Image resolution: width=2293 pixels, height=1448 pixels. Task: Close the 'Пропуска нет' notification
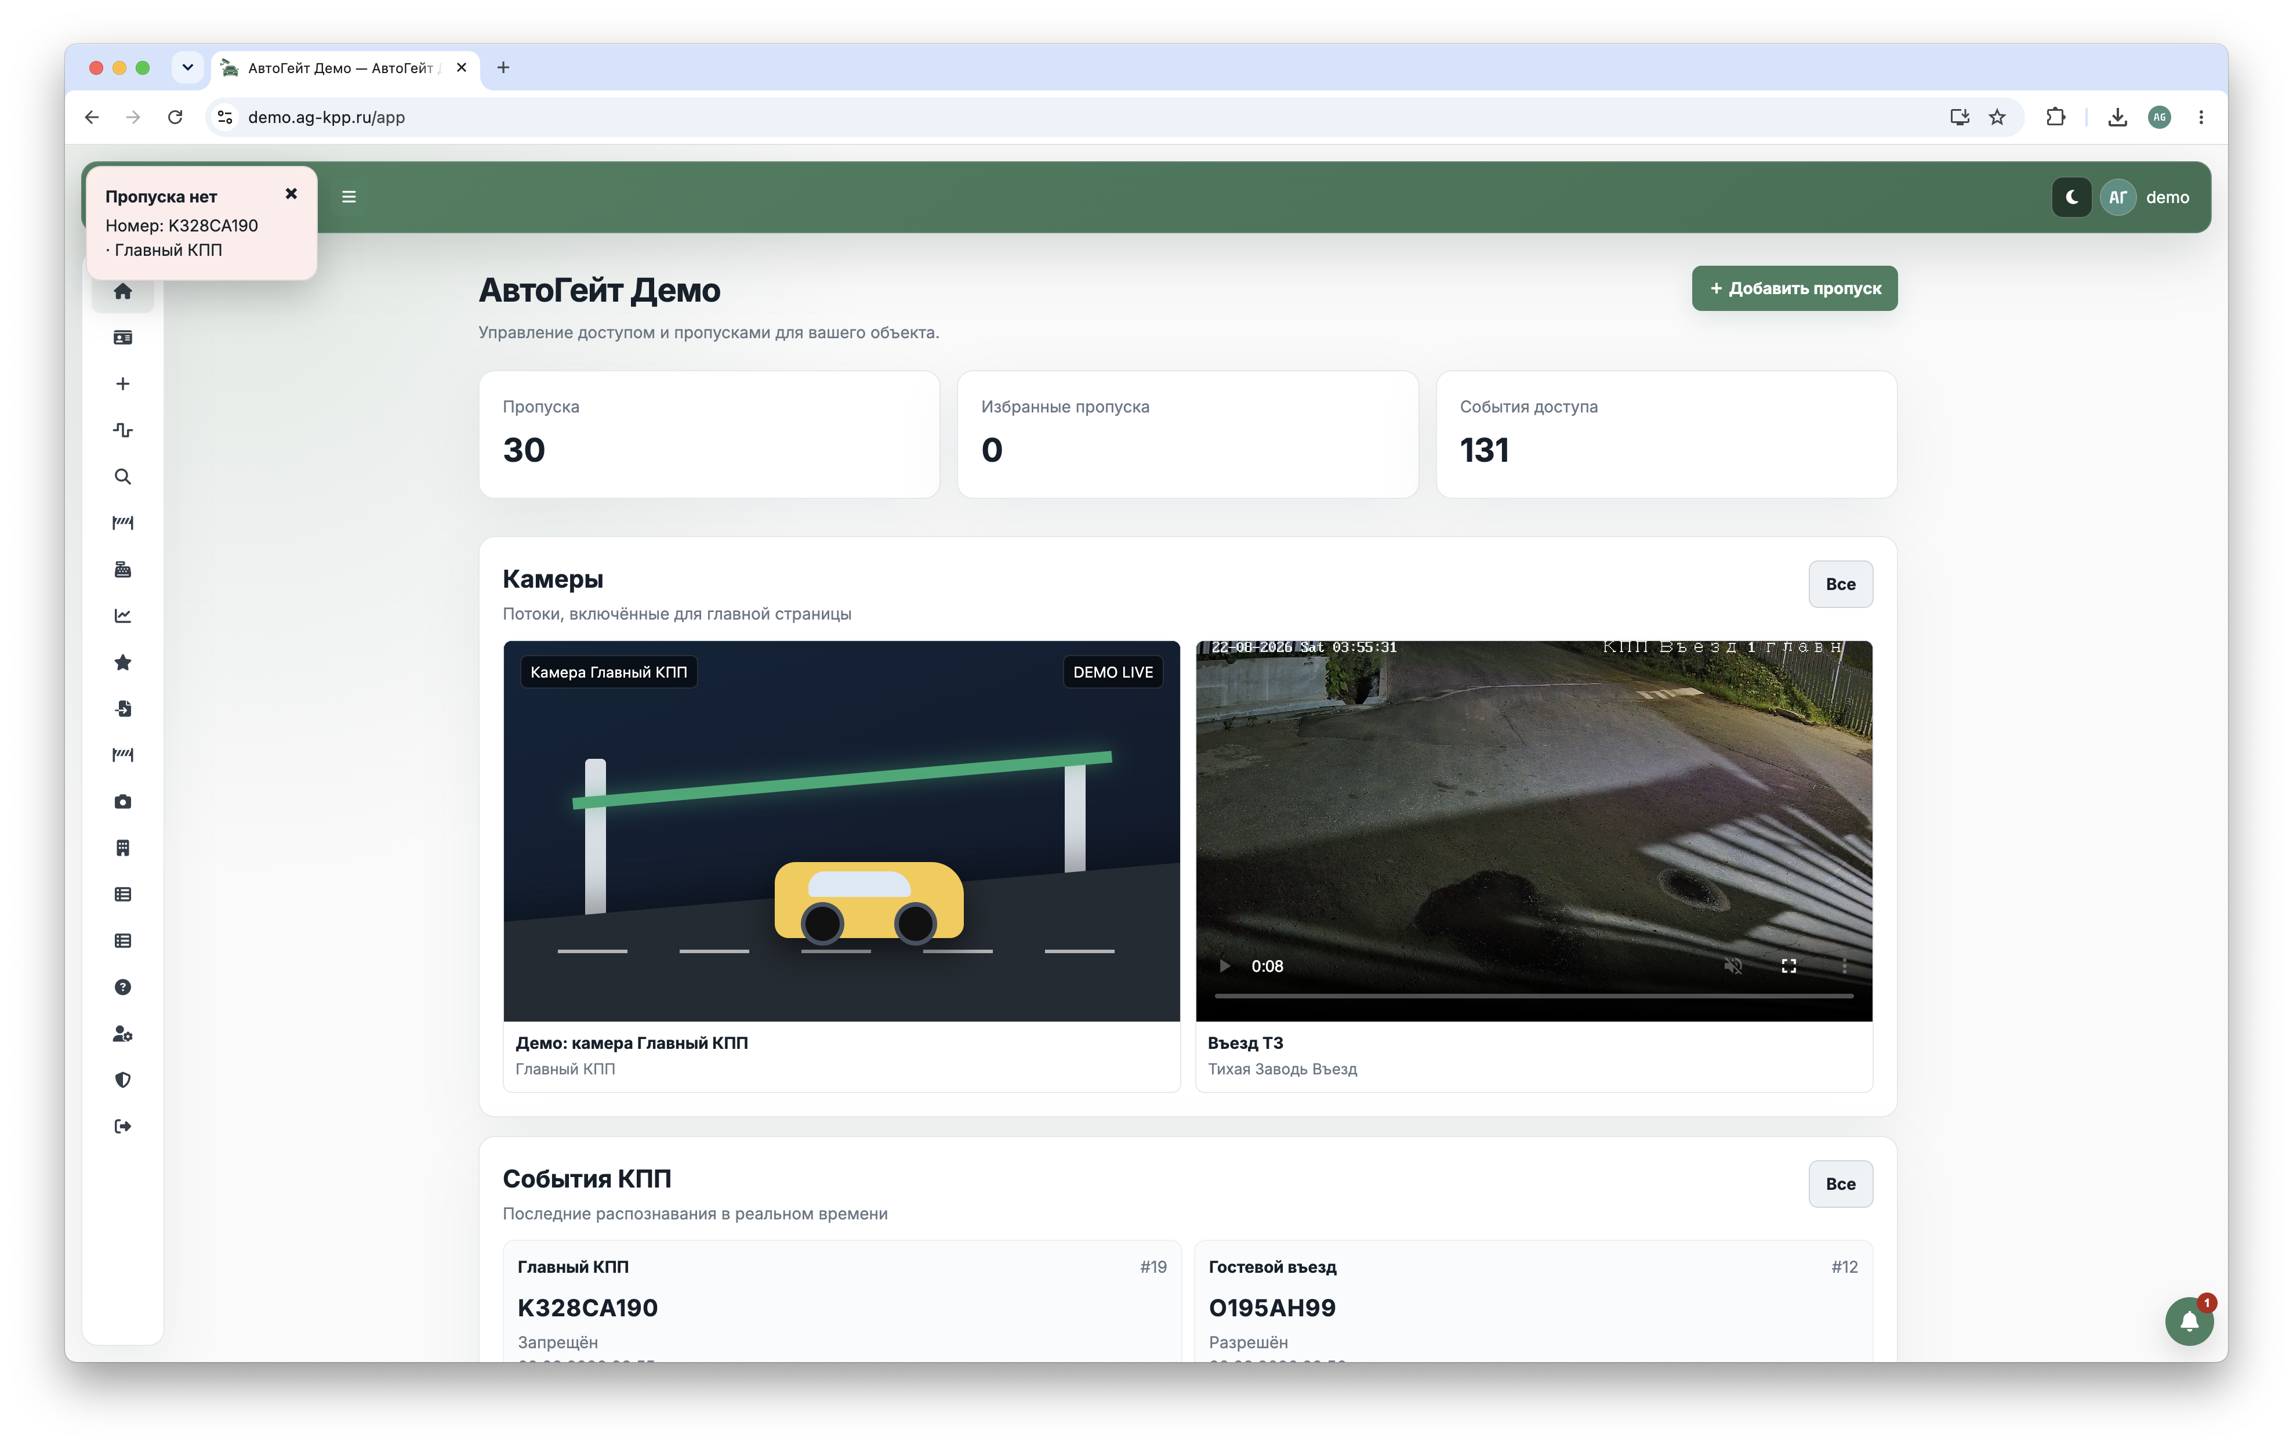(x=291, y=193)
